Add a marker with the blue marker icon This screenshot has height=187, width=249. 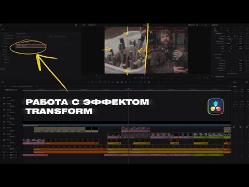tap(135, 82)
